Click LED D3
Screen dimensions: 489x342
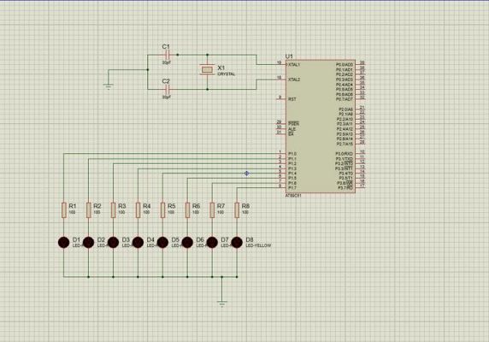(113, 242)
